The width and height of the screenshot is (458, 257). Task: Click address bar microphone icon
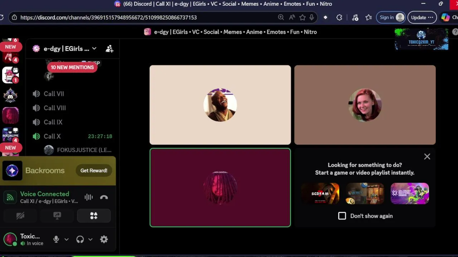(312, 17)
